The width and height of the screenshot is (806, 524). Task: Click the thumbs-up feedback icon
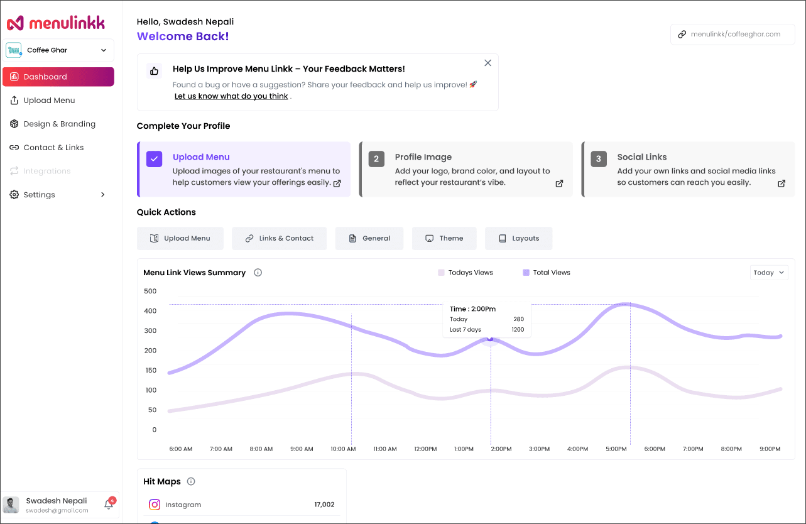[155, 70]
